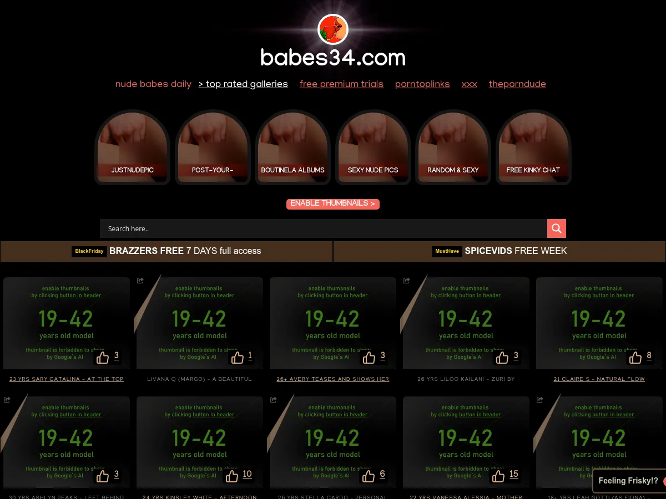The width and height of the screenshot is (666, 499).
Task: Like the Ashlyn Peaks gallery thumbs-up
Action: 103,476
